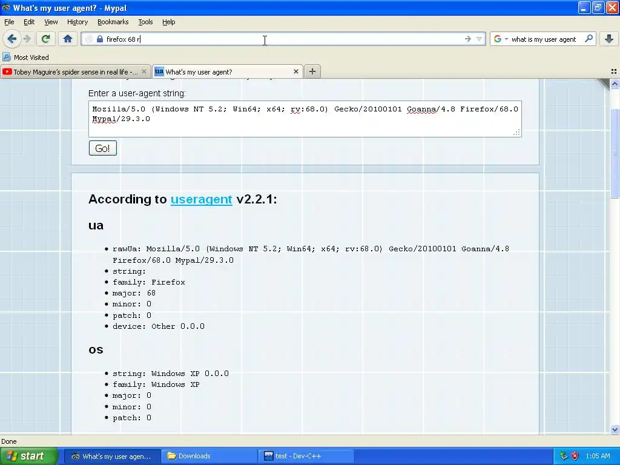Click the 1:05 AM system clock

[x=598, y=456]
